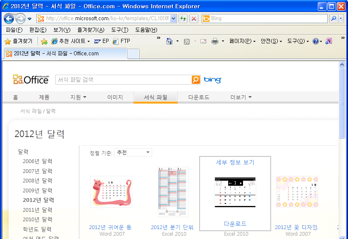Open the 학년도 달력 category link
348x239 pixels.
(x=37, y=229)
